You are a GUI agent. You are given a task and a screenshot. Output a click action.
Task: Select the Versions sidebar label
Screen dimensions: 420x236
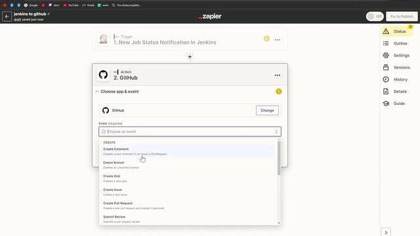click(402, 68)
